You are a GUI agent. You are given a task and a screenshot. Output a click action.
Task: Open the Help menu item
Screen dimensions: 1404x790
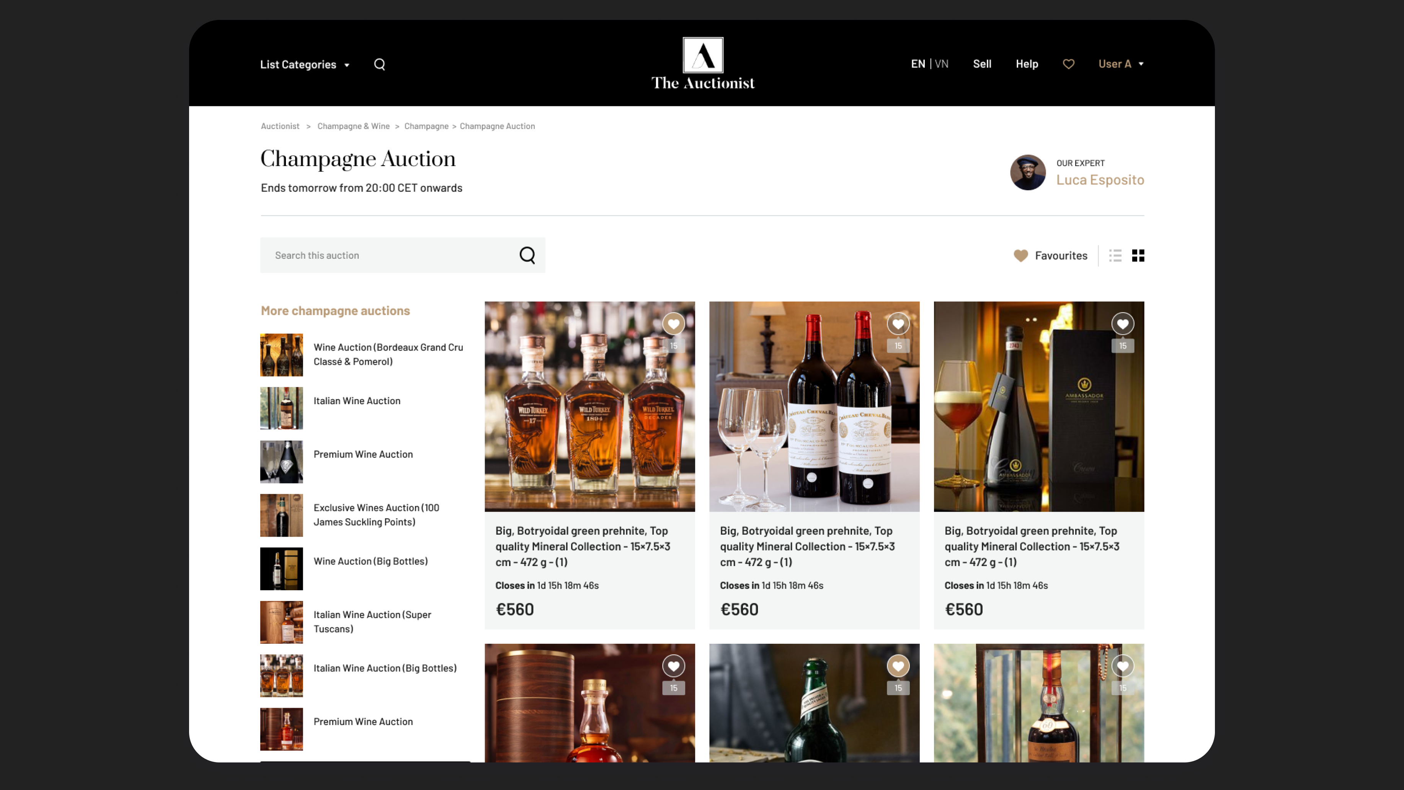(x=1027, y=64)
